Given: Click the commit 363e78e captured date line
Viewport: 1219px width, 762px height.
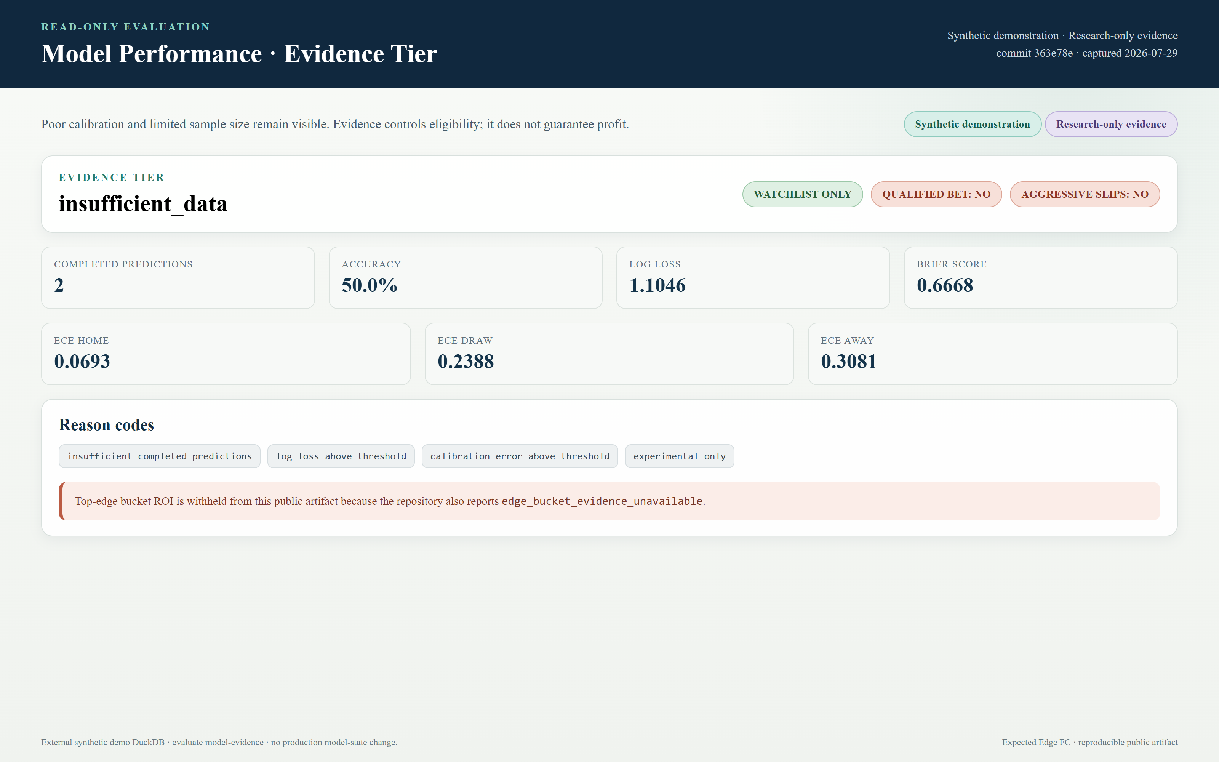Looking at the screenshot, I should click(x=1086, y=53).
